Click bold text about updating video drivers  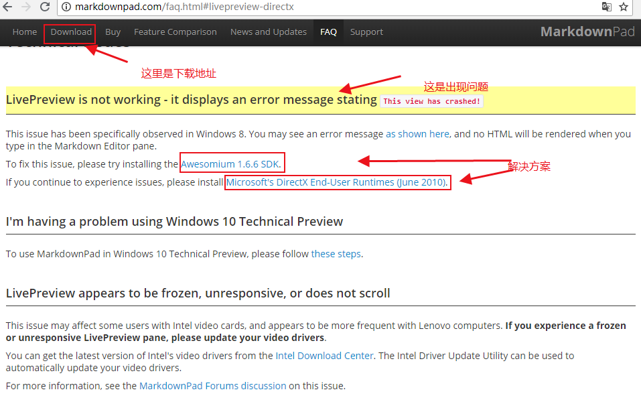(x=316, y=332)
